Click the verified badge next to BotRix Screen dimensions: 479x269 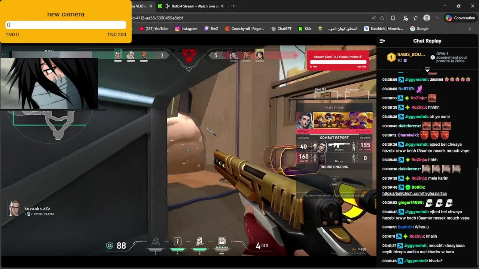pyautogui.click(x=407, y=187)
